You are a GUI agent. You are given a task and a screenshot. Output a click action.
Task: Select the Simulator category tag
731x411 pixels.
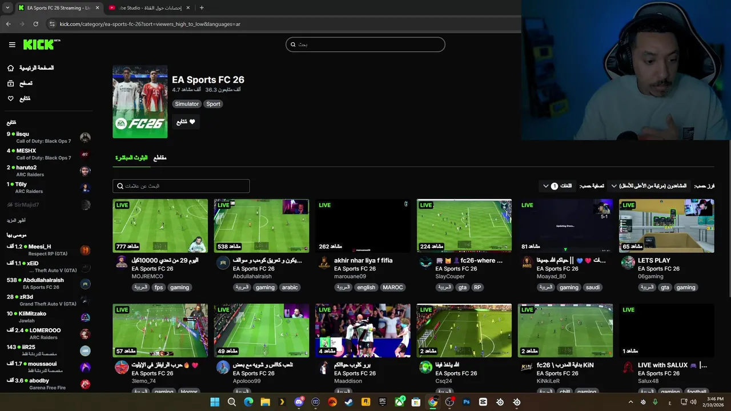pyautogui.click(x=187, y=104)
